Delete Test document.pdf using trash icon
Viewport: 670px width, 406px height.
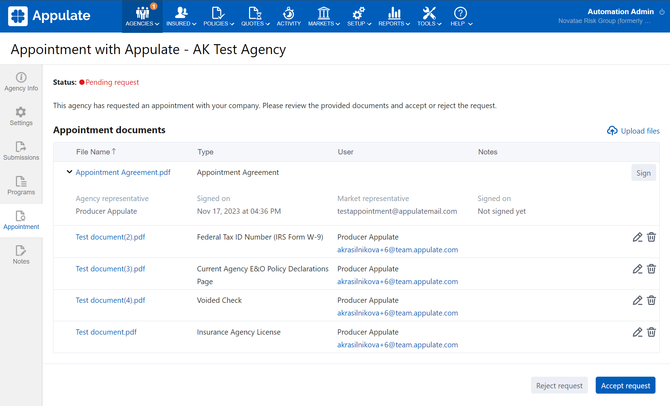651,332
